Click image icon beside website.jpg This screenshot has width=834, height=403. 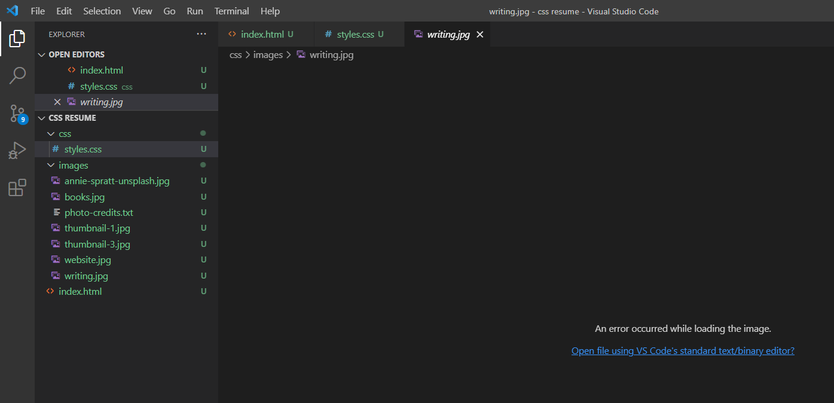pyautogui.click(x=56, y=260)
